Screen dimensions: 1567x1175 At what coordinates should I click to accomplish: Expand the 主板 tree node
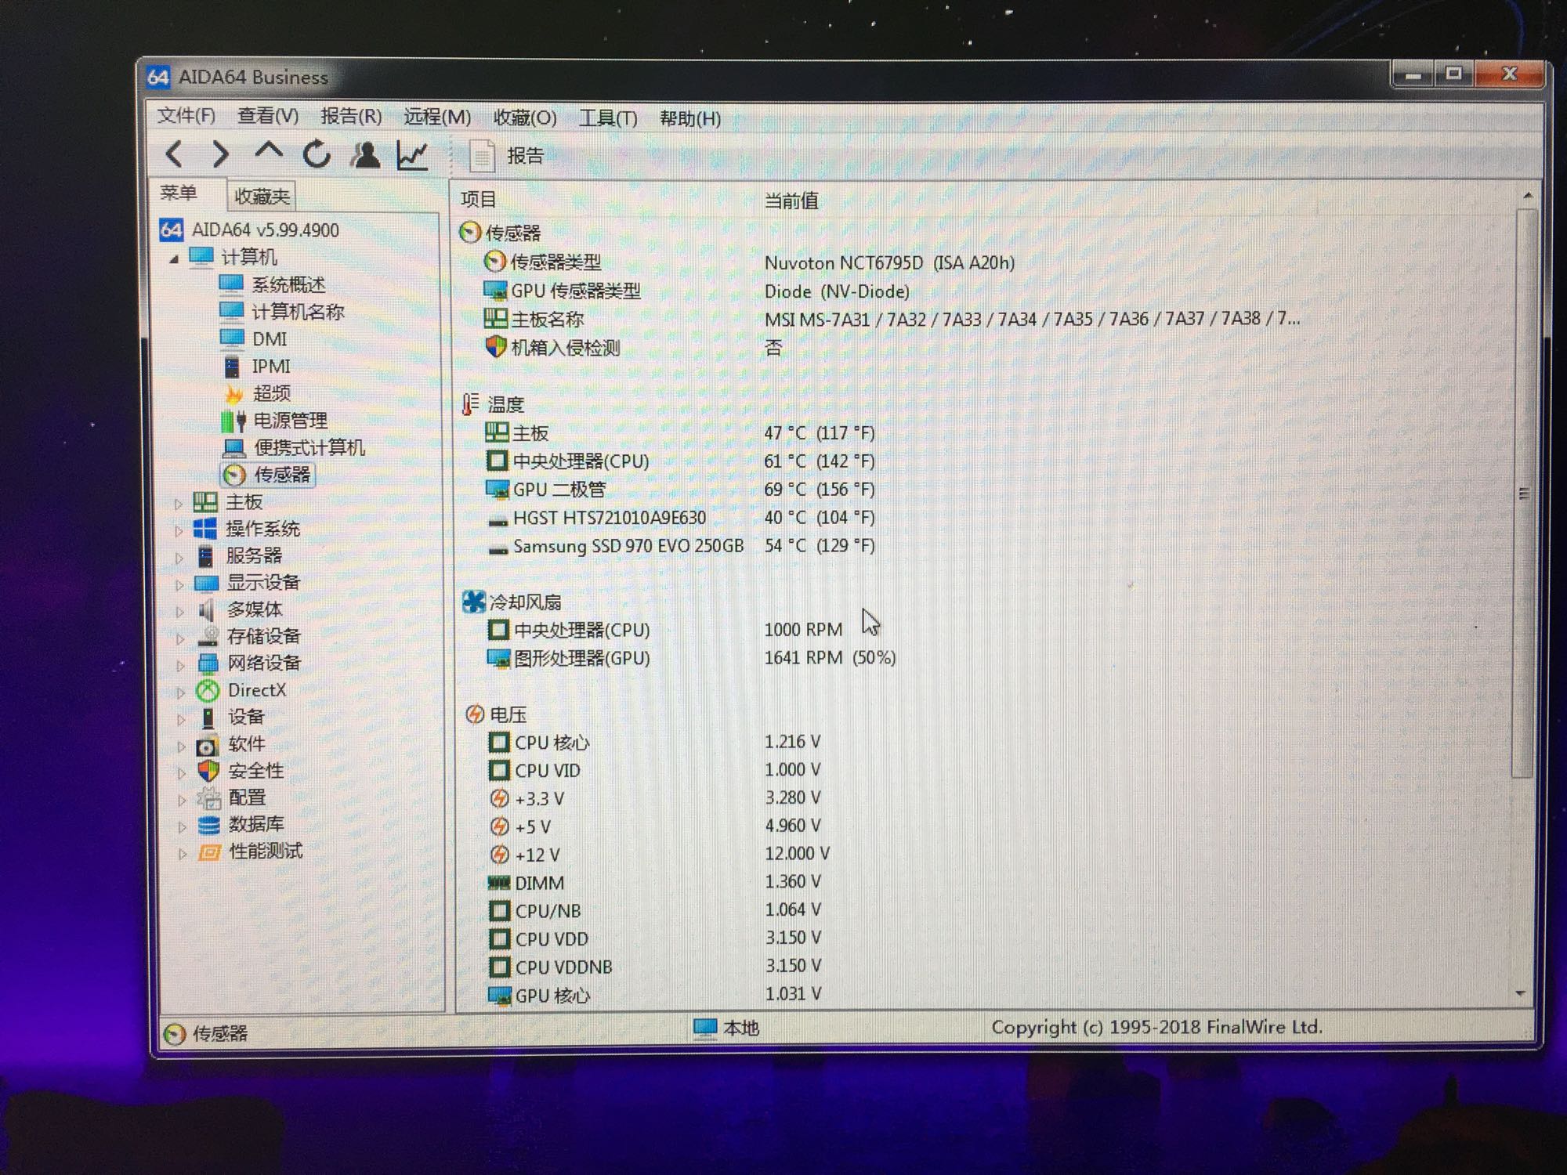point(178,504)
